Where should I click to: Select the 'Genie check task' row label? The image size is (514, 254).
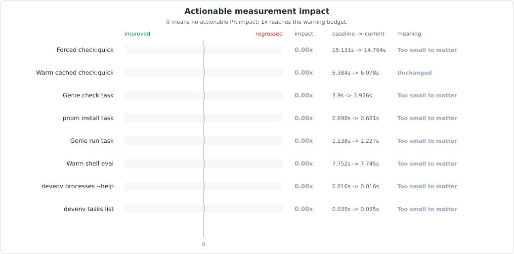(88, 95)
